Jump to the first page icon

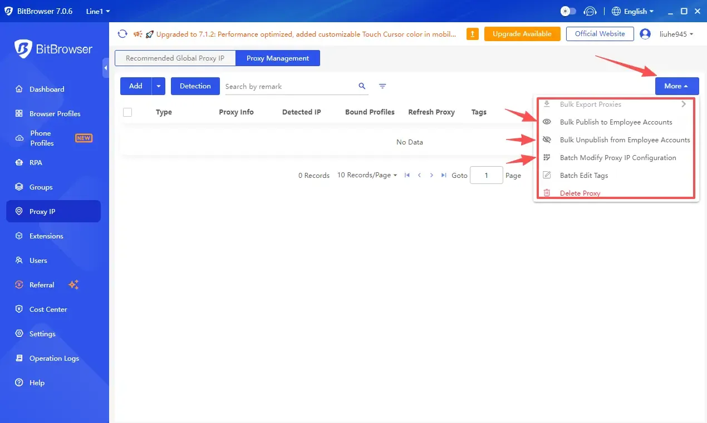pyautogui.click(x=407, y=175)
